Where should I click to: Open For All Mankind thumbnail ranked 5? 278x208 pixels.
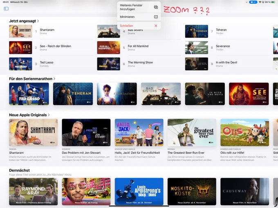pyautogui.click(x=108, y=48)
